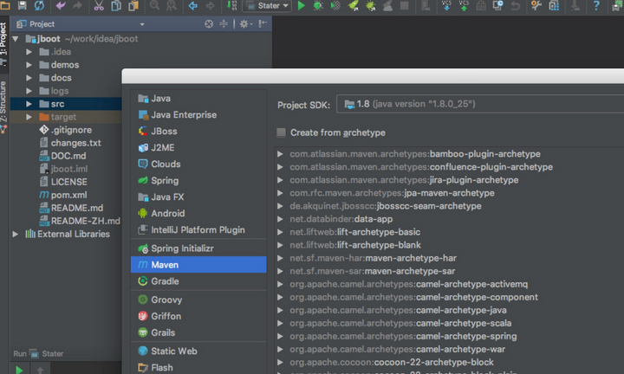Expand the logs folder
The image size is (624, 374).
click(29, 91)
